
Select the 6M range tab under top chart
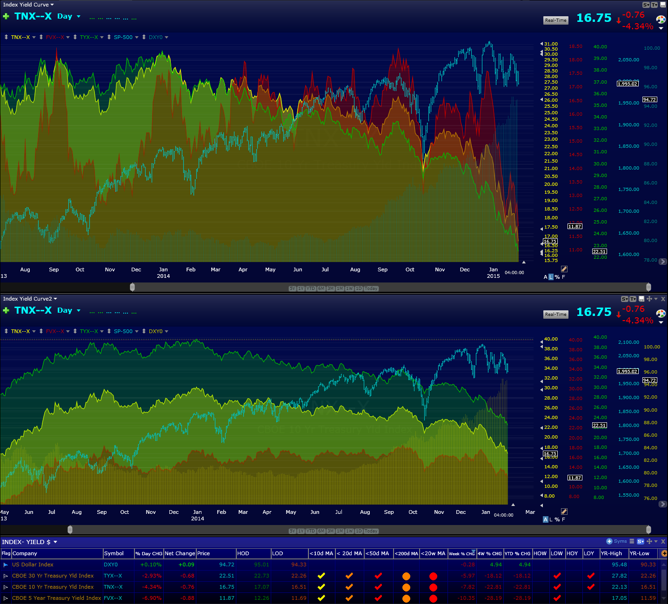coord(321,289)
